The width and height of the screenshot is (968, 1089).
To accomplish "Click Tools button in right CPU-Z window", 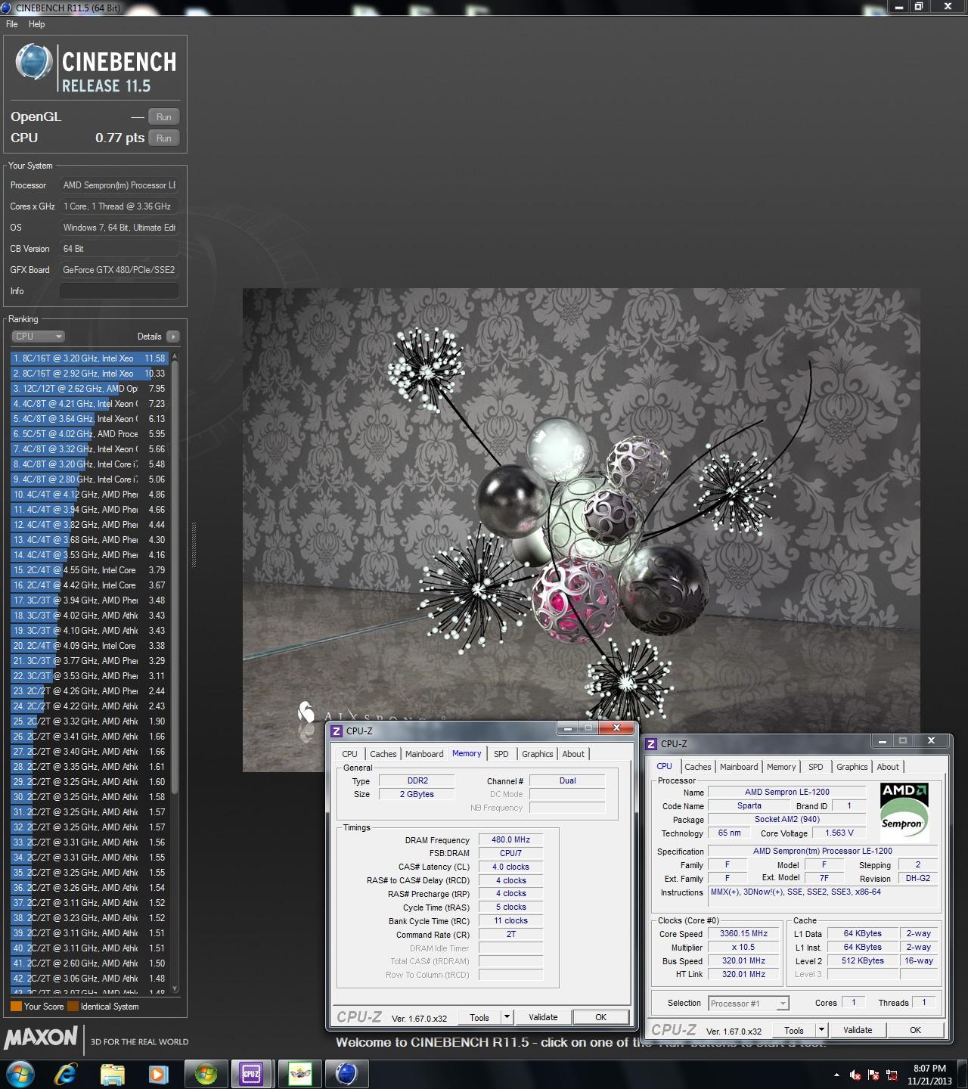I will (794, 1030).
